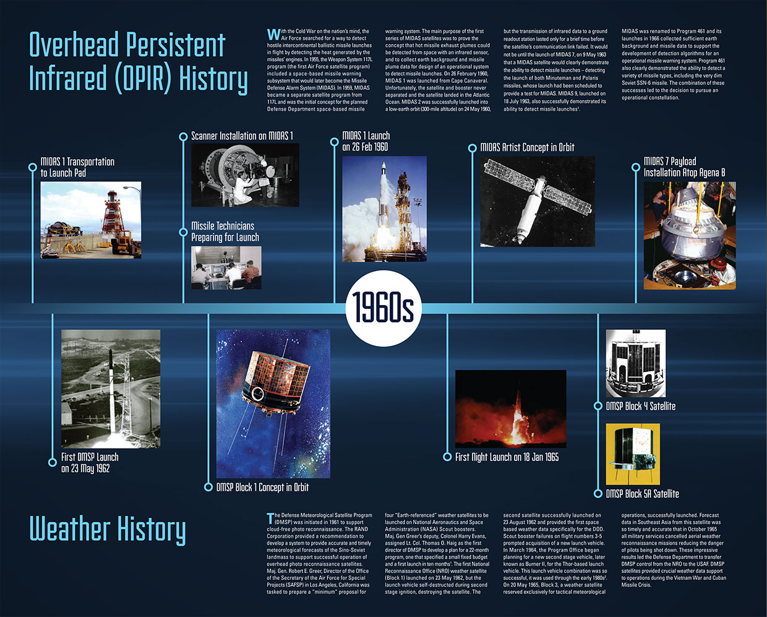Open the MIDAS 7 Payload Installation photo
The width and height of the screenshot is (767, 617).
click(690, 235)
